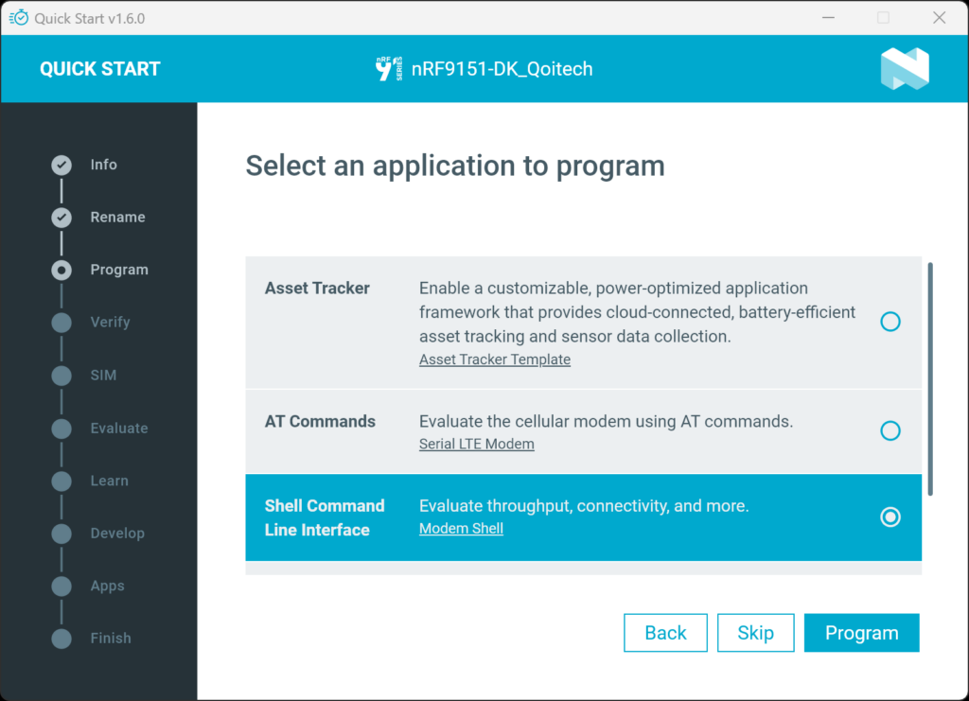Open the Asset Tracker Template link
The width and height of the screenshot is (969, 701).
(494, 359)
